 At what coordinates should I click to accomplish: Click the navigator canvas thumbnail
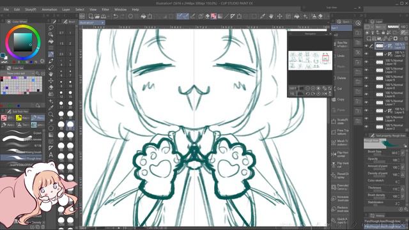pos(310,61)
